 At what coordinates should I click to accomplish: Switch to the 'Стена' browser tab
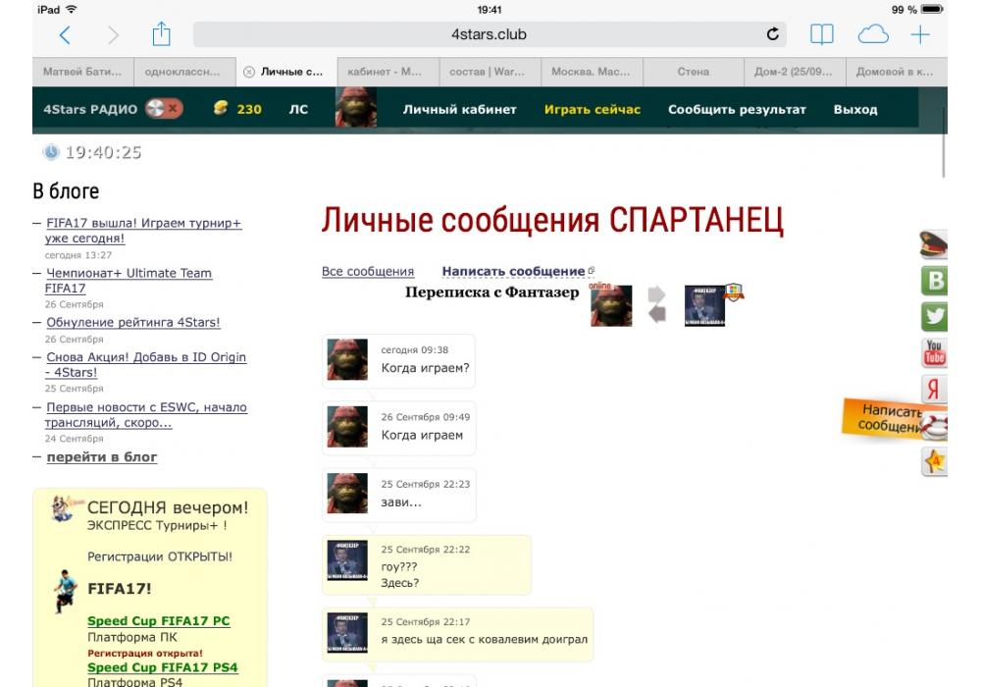pos(694,72)
